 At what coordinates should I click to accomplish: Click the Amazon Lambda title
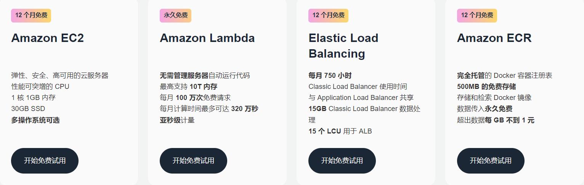(207, 38)
